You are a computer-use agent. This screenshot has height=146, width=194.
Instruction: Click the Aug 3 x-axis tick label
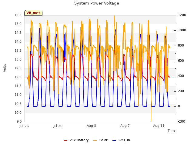(91, 126)
